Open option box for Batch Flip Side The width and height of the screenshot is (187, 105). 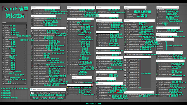point(65,37)
